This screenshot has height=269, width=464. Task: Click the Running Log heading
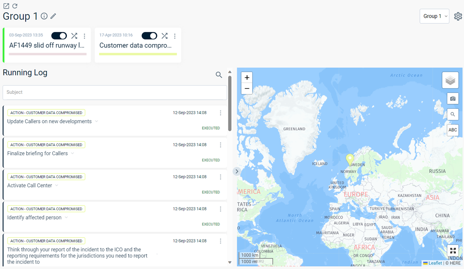coord(25,73)
